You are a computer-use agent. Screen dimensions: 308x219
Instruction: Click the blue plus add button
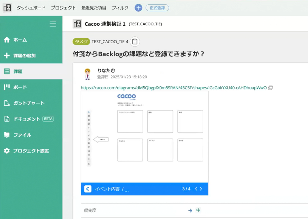pyautogui.click(x=138, y=8)
